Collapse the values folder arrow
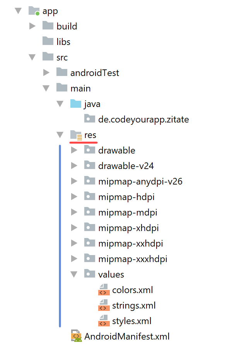Viewport: 232px width, 345px height. [x=74, y=274]
